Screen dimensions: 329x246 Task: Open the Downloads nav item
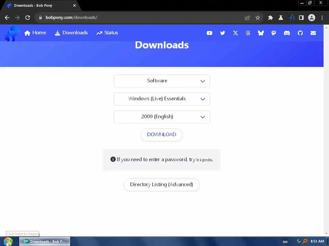[x=71, y=33]
